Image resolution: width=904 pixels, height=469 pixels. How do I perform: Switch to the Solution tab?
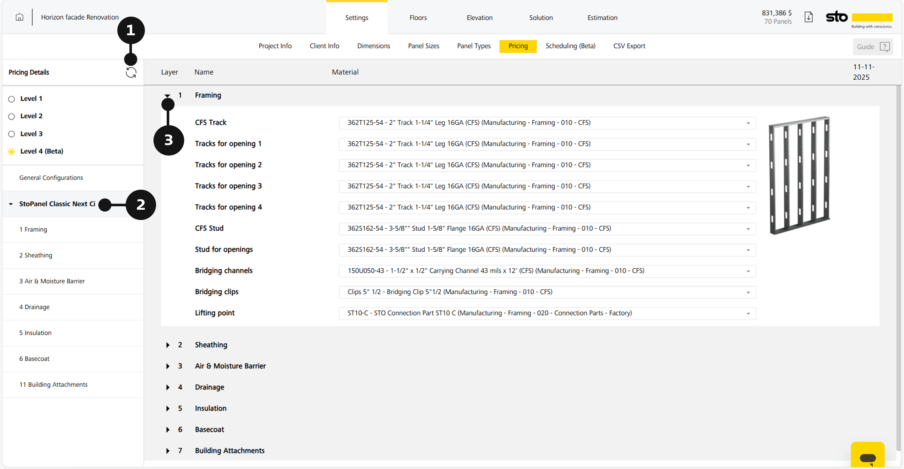[x=541, y=17]
